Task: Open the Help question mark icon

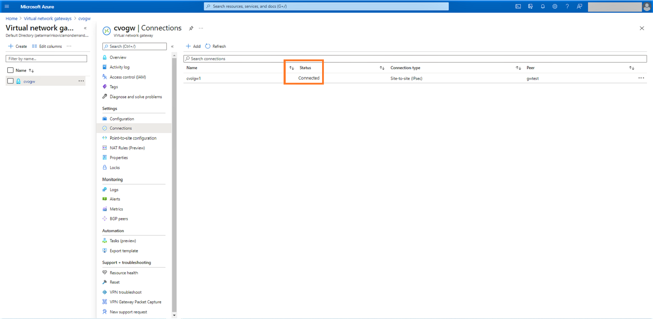Action: 567,7
